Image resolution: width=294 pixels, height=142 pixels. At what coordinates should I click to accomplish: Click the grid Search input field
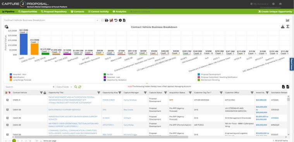point(28,87)
